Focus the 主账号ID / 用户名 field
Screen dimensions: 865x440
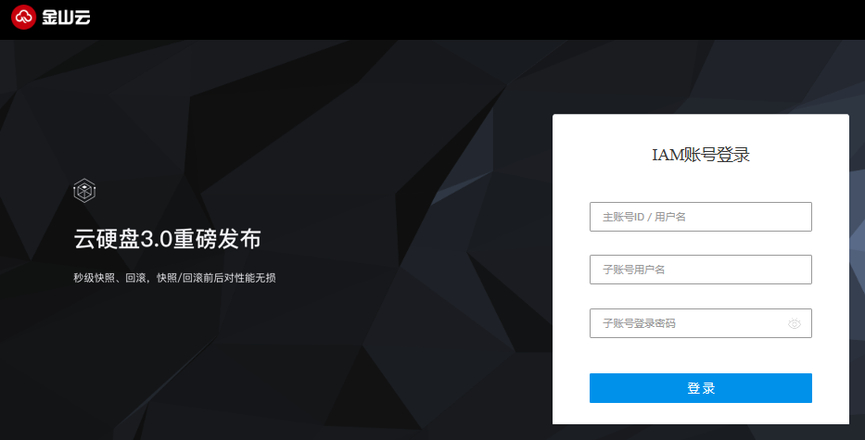(x=701, y=217)
